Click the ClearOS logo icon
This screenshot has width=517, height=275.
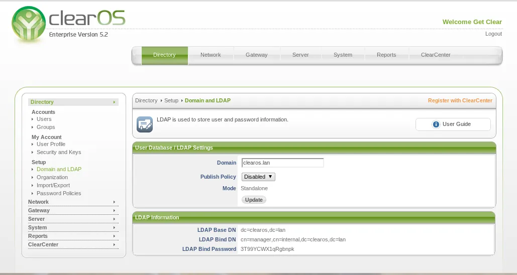tap(29, 24)
